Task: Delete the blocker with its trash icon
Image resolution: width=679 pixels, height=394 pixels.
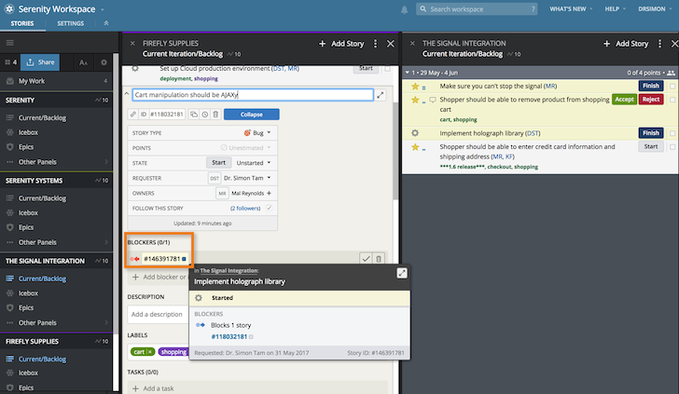Action: coord(379,258)
